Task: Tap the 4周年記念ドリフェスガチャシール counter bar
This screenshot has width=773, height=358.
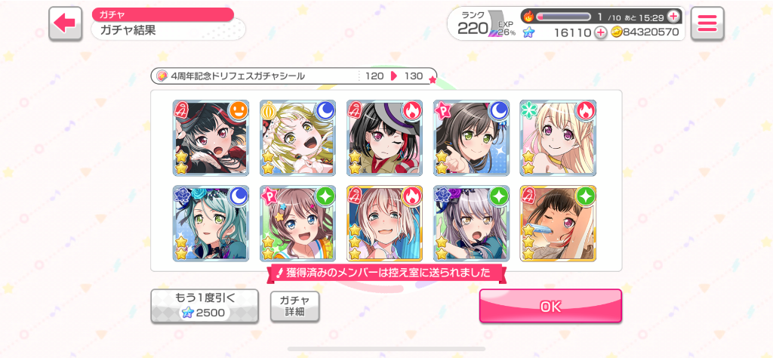Action: 294,76
